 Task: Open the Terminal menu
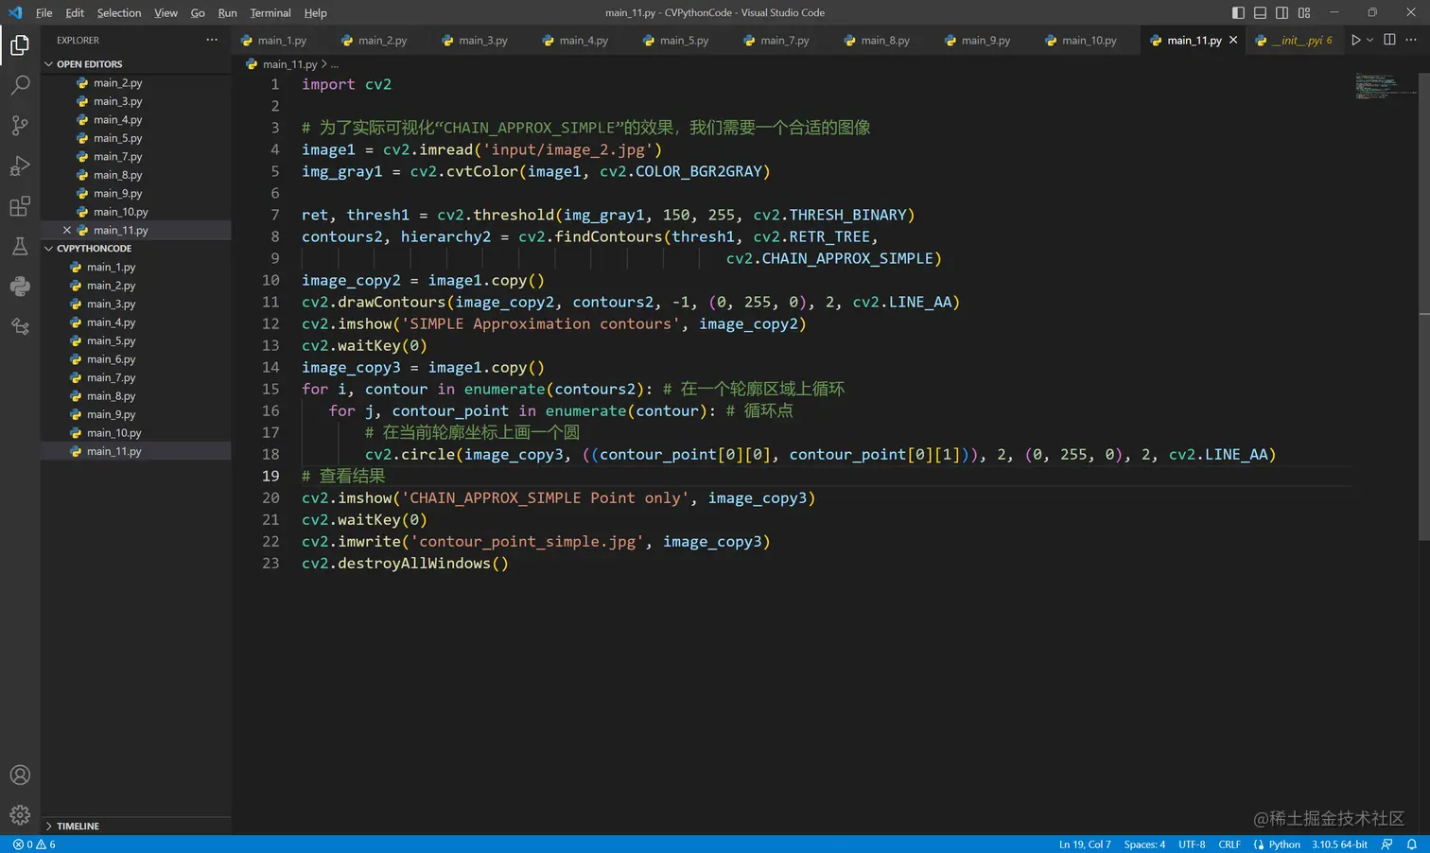click(x=270, y=13)
